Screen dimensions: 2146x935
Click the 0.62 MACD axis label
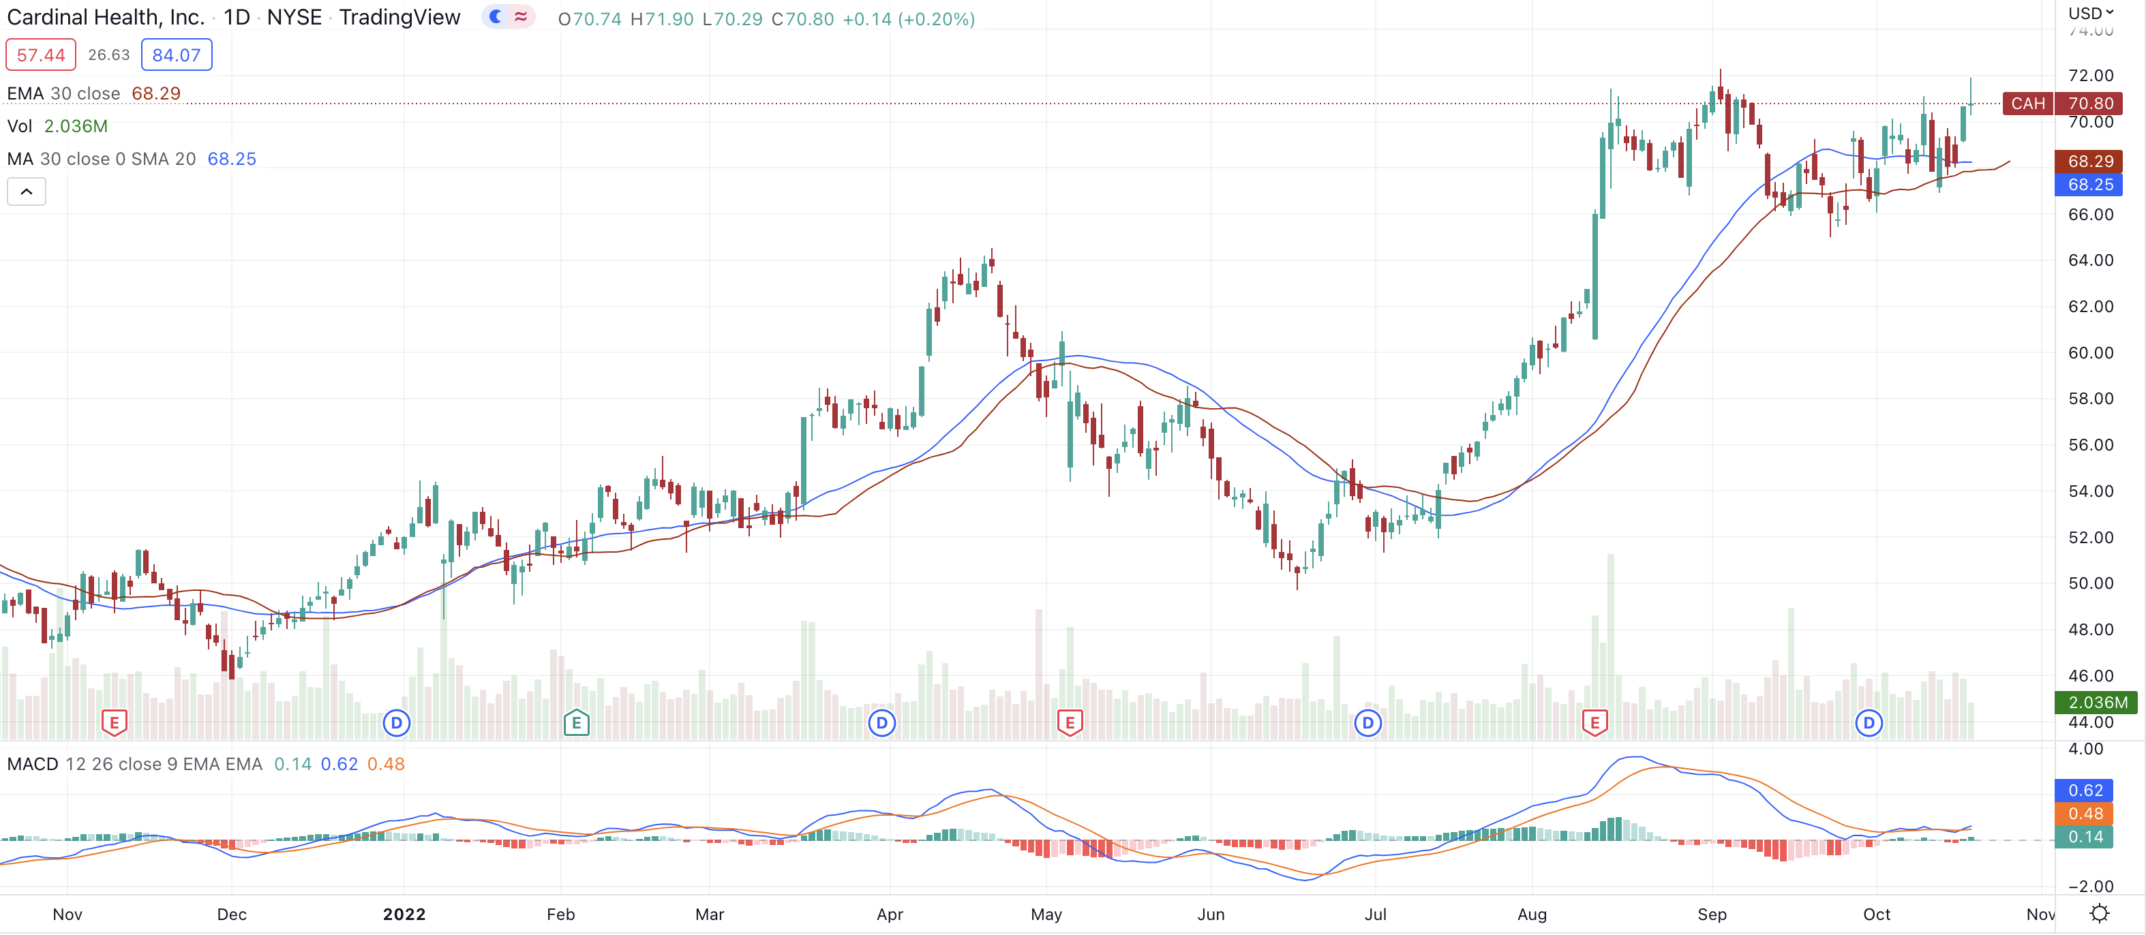point(2085,790)
